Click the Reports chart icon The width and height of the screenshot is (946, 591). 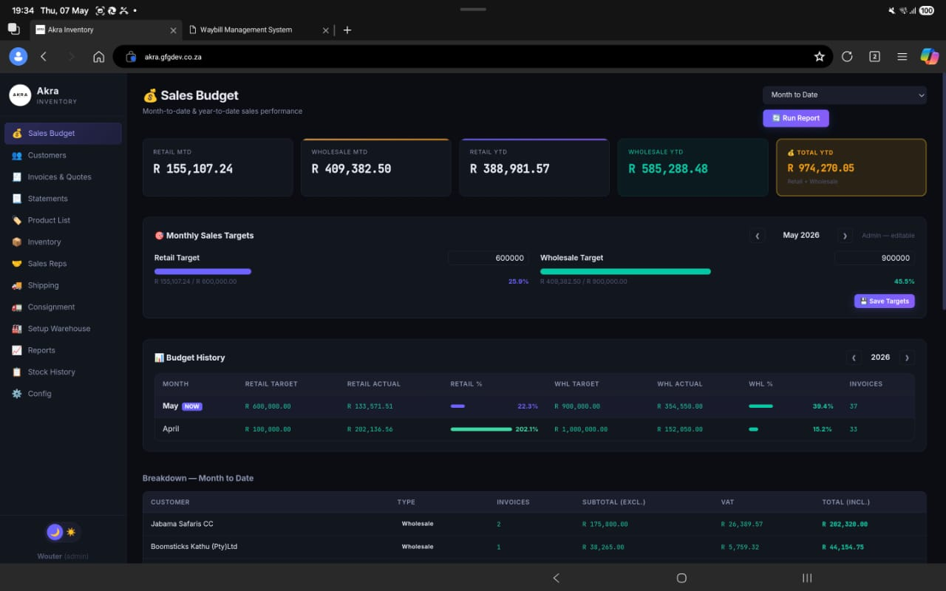17,350
